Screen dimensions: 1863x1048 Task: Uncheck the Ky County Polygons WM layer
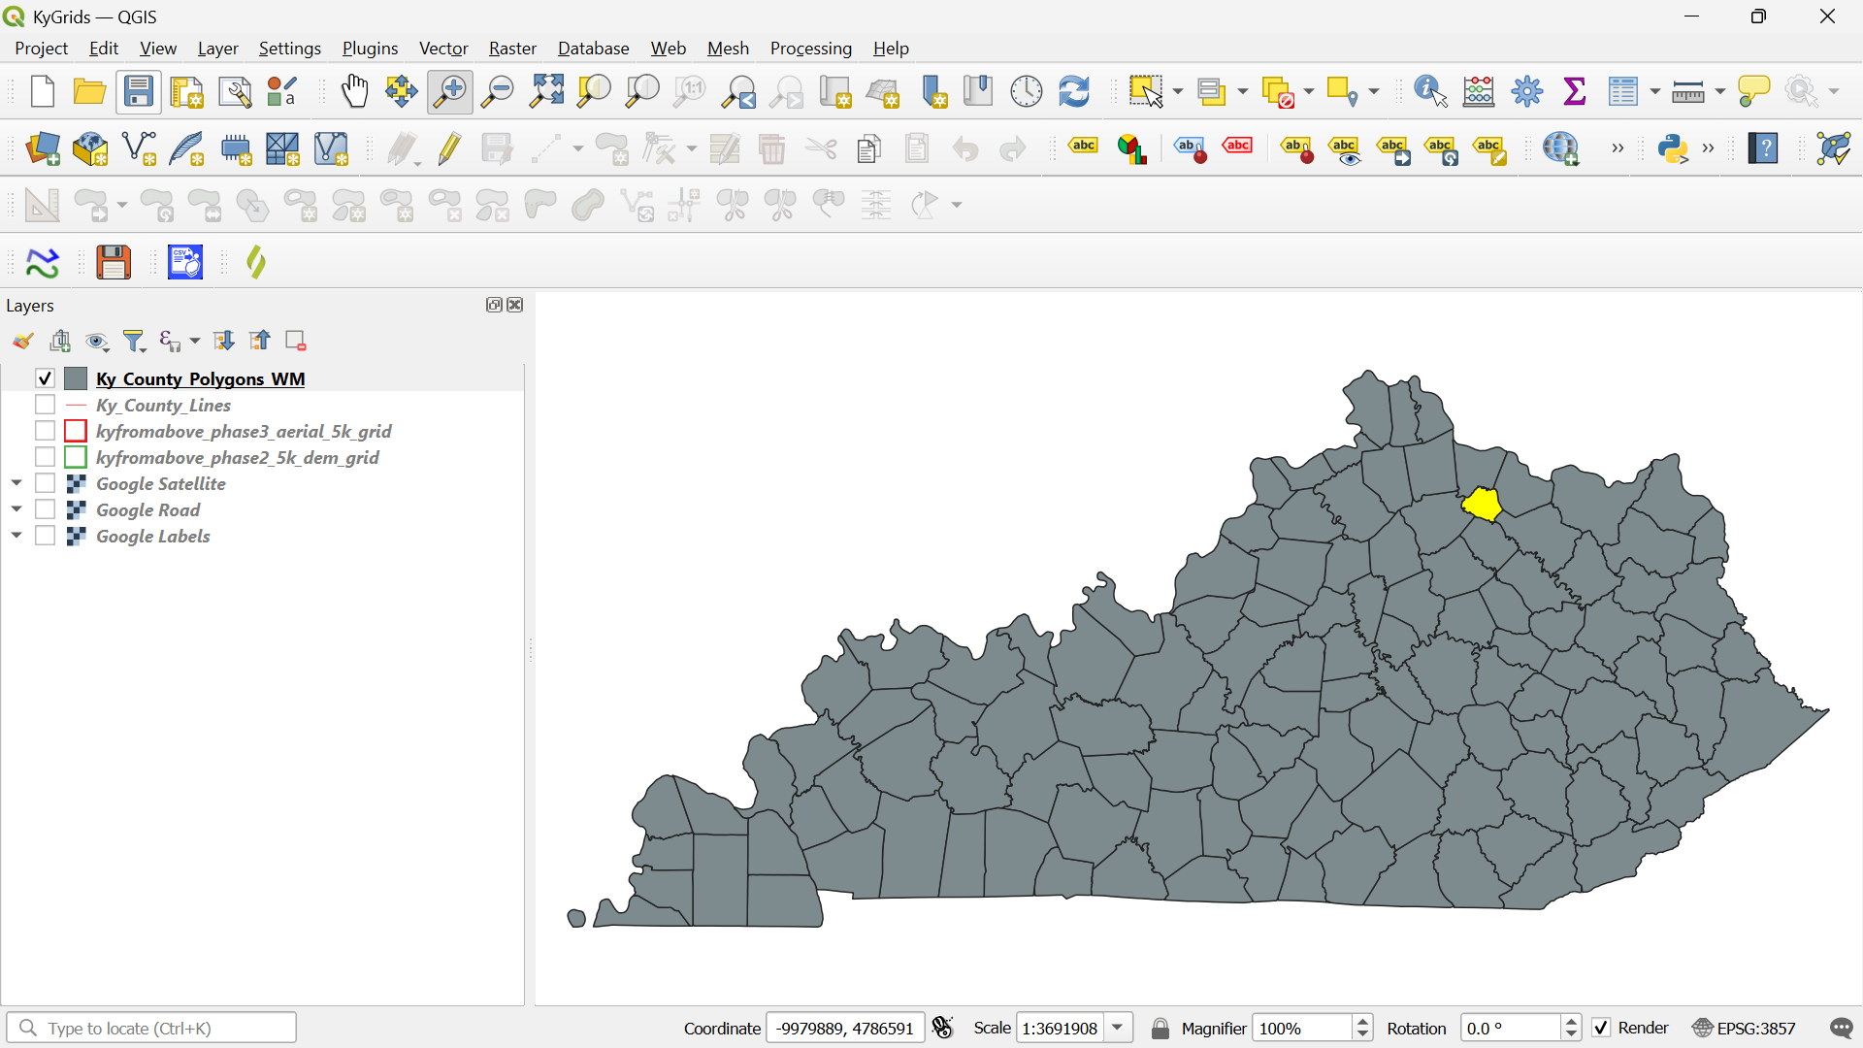[45, 378]
